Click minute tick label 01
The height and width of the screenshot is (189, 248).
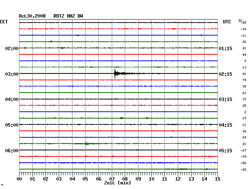click(32, 179)
